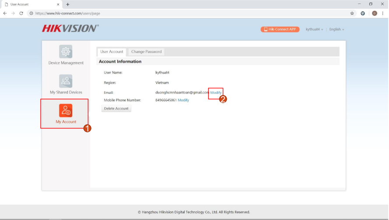Open My Shared Devices icon
389x220 pixels.
click(66, 81)
